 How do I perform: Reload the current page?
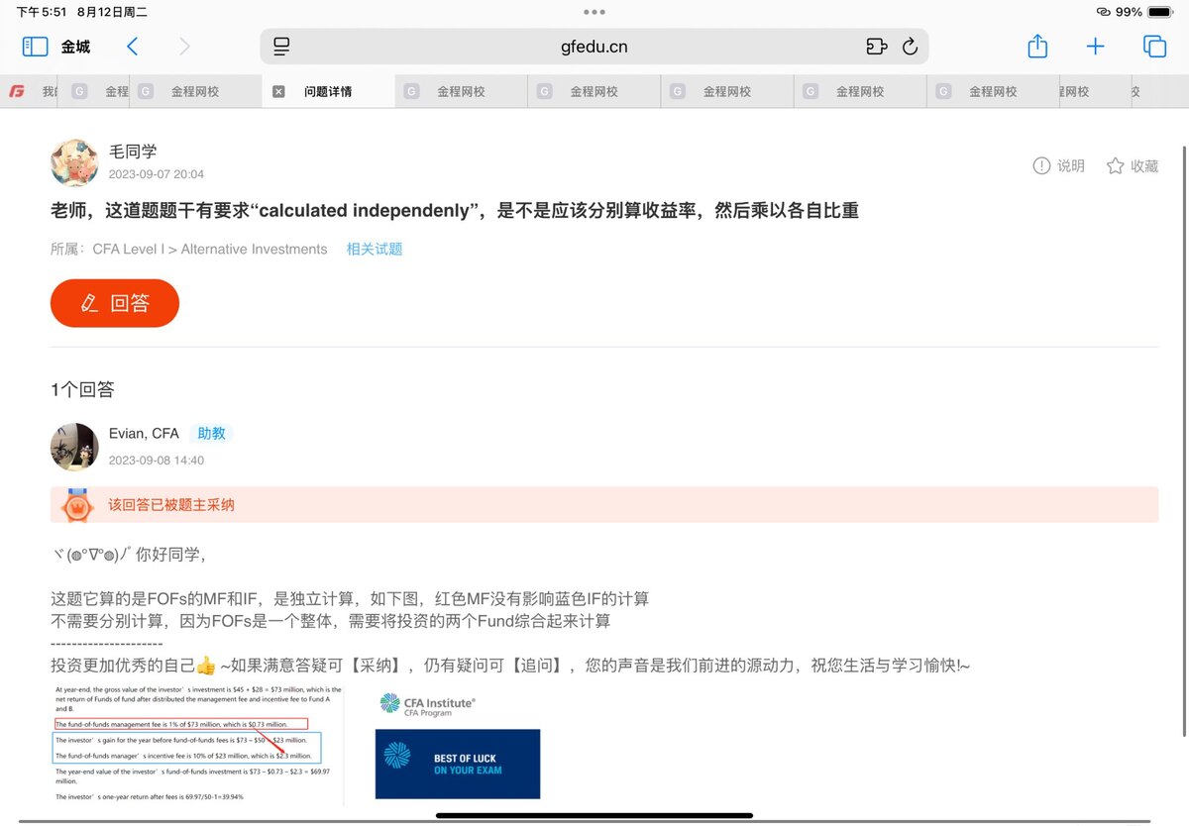[910, 47]
